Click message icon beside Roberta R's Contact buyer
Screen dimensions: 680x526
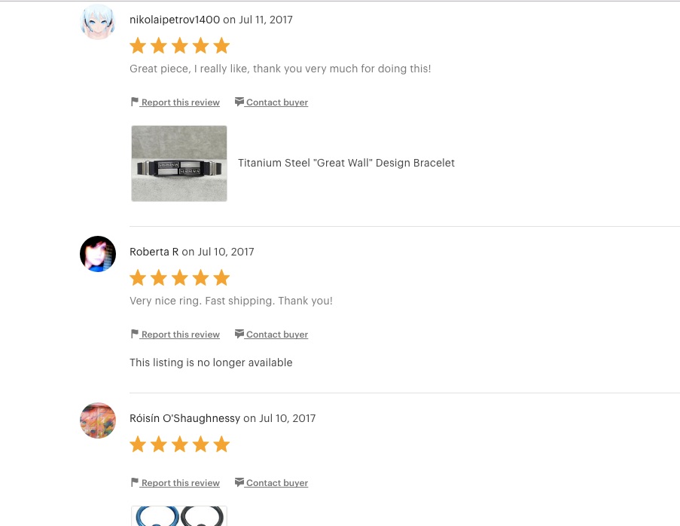click(x=239, y=334)
